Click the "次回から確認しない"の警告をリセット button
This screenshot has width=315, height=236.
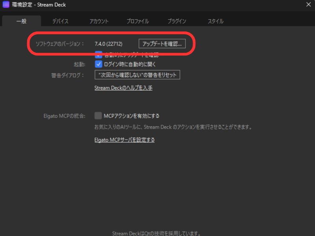tap(137, 75)
